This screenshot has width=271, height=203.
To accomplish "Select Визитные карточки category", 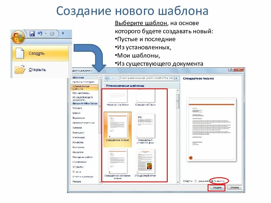I will [84, 123].
